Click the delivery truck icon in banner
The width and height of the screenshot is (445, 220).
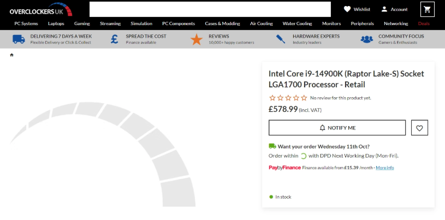(x=19, y=39)
